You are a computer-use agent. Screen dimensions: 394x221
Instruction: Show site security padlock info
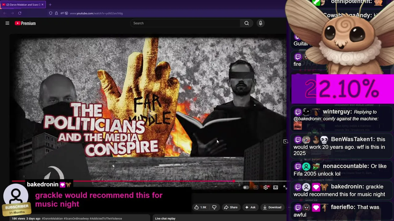(x=56, y=13)
